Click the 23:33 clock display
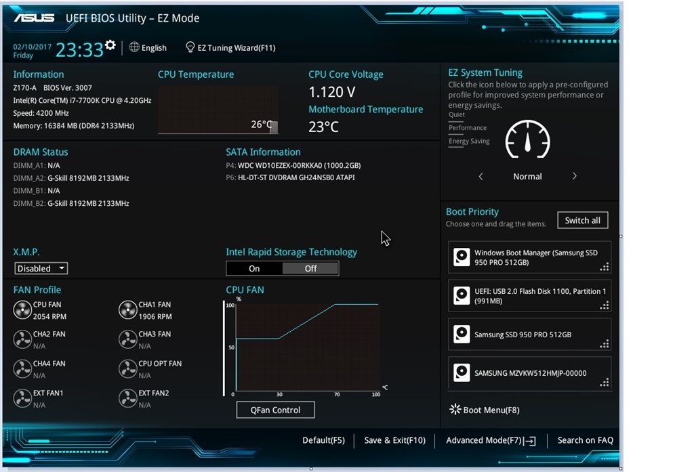The width and height of the screenshot is (694, 472). 80,49
